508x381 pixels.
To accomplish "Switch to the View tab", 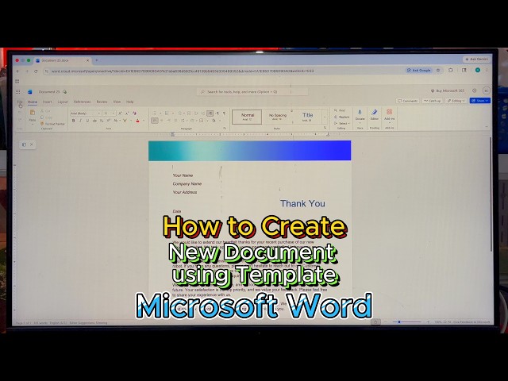I will (117, 102).
